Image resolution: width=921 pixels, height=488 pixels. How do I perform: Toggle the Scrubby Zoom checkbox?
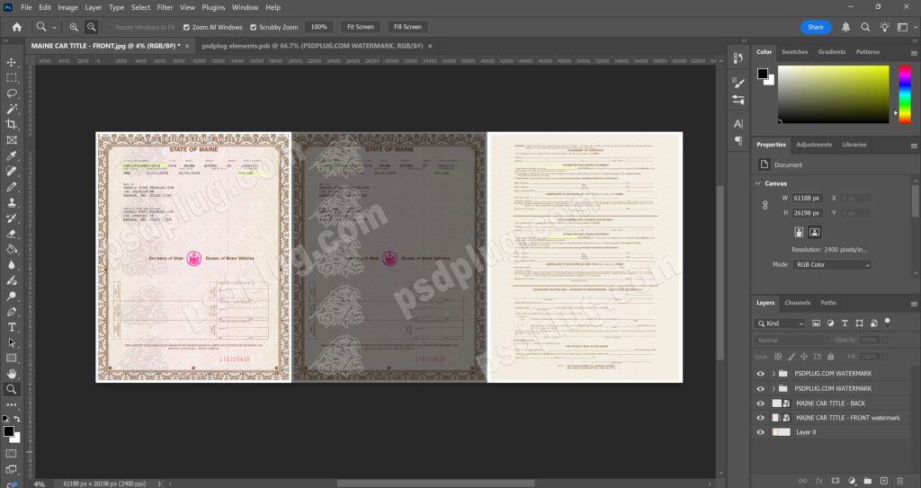tap(254, 28)
